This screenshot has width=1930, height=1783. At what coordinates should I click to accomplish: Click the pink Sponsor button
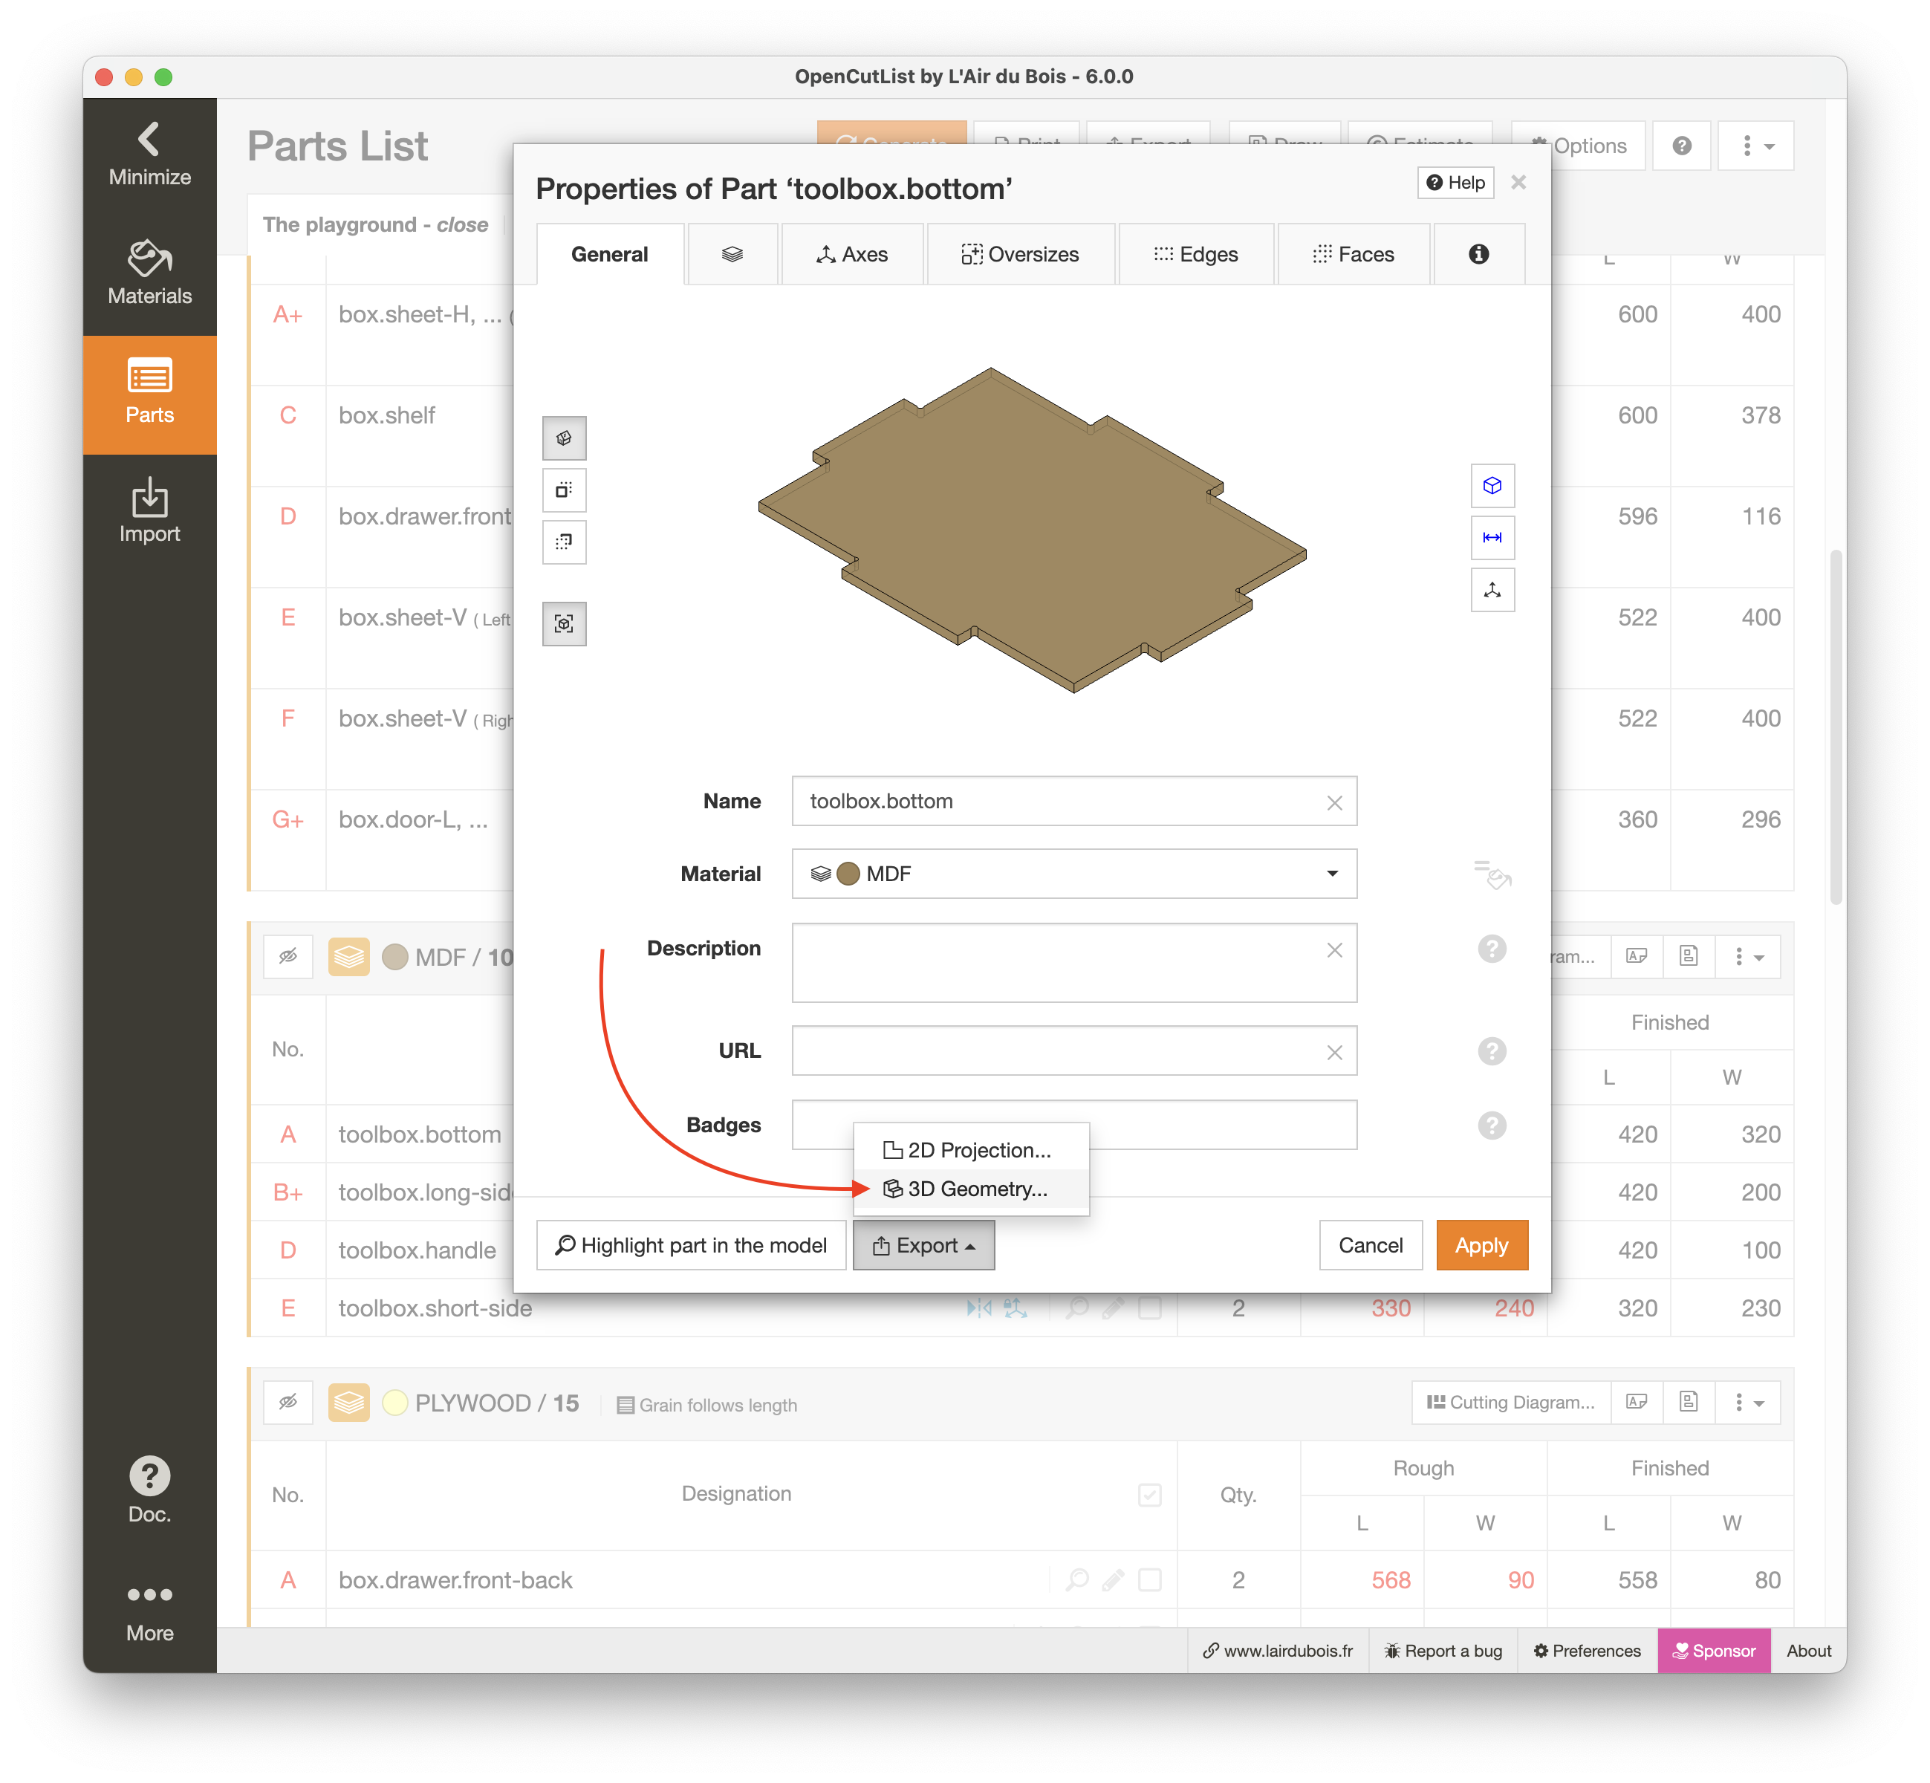click(1714, 1651)
